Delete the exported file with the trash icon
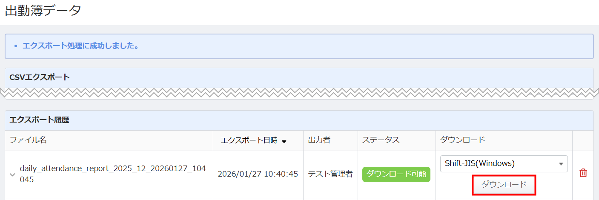 pos(583,173)
